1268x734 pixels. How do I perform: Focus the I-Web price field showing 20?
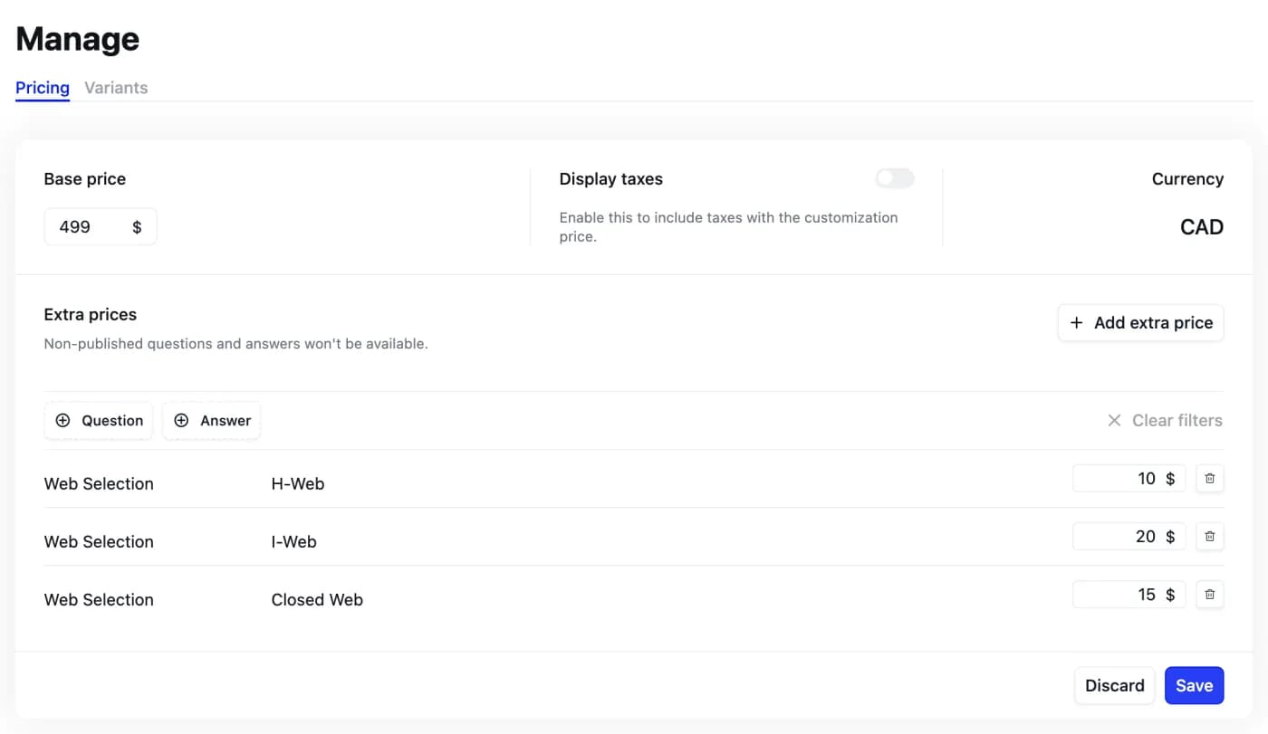pyautogui.click(x=1119, y=537)
